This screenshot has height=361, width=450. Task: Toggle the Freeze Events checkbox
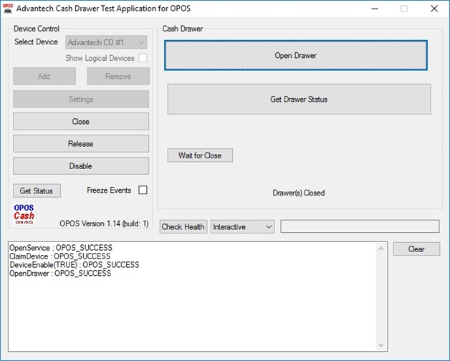click(143, 191)
